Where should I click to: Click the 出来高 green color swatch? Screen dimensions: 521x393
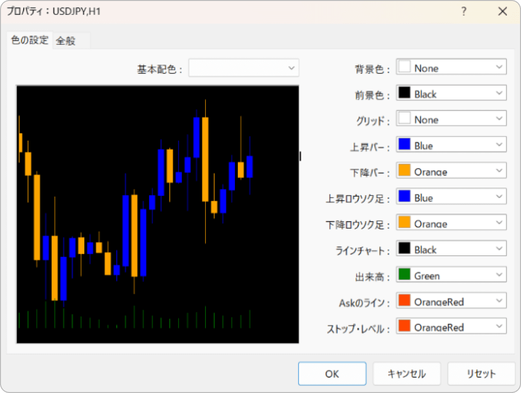[x=404, y=274]
